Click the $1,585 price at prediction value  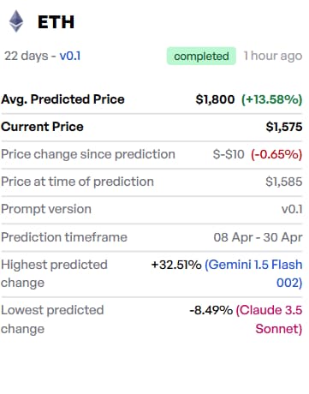[x=284, y=182]
